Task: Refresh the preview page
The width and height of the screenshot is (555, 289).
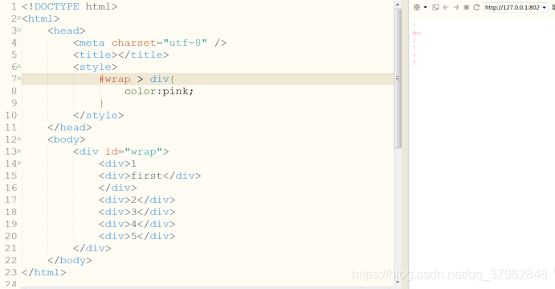Action: point(476,7)
